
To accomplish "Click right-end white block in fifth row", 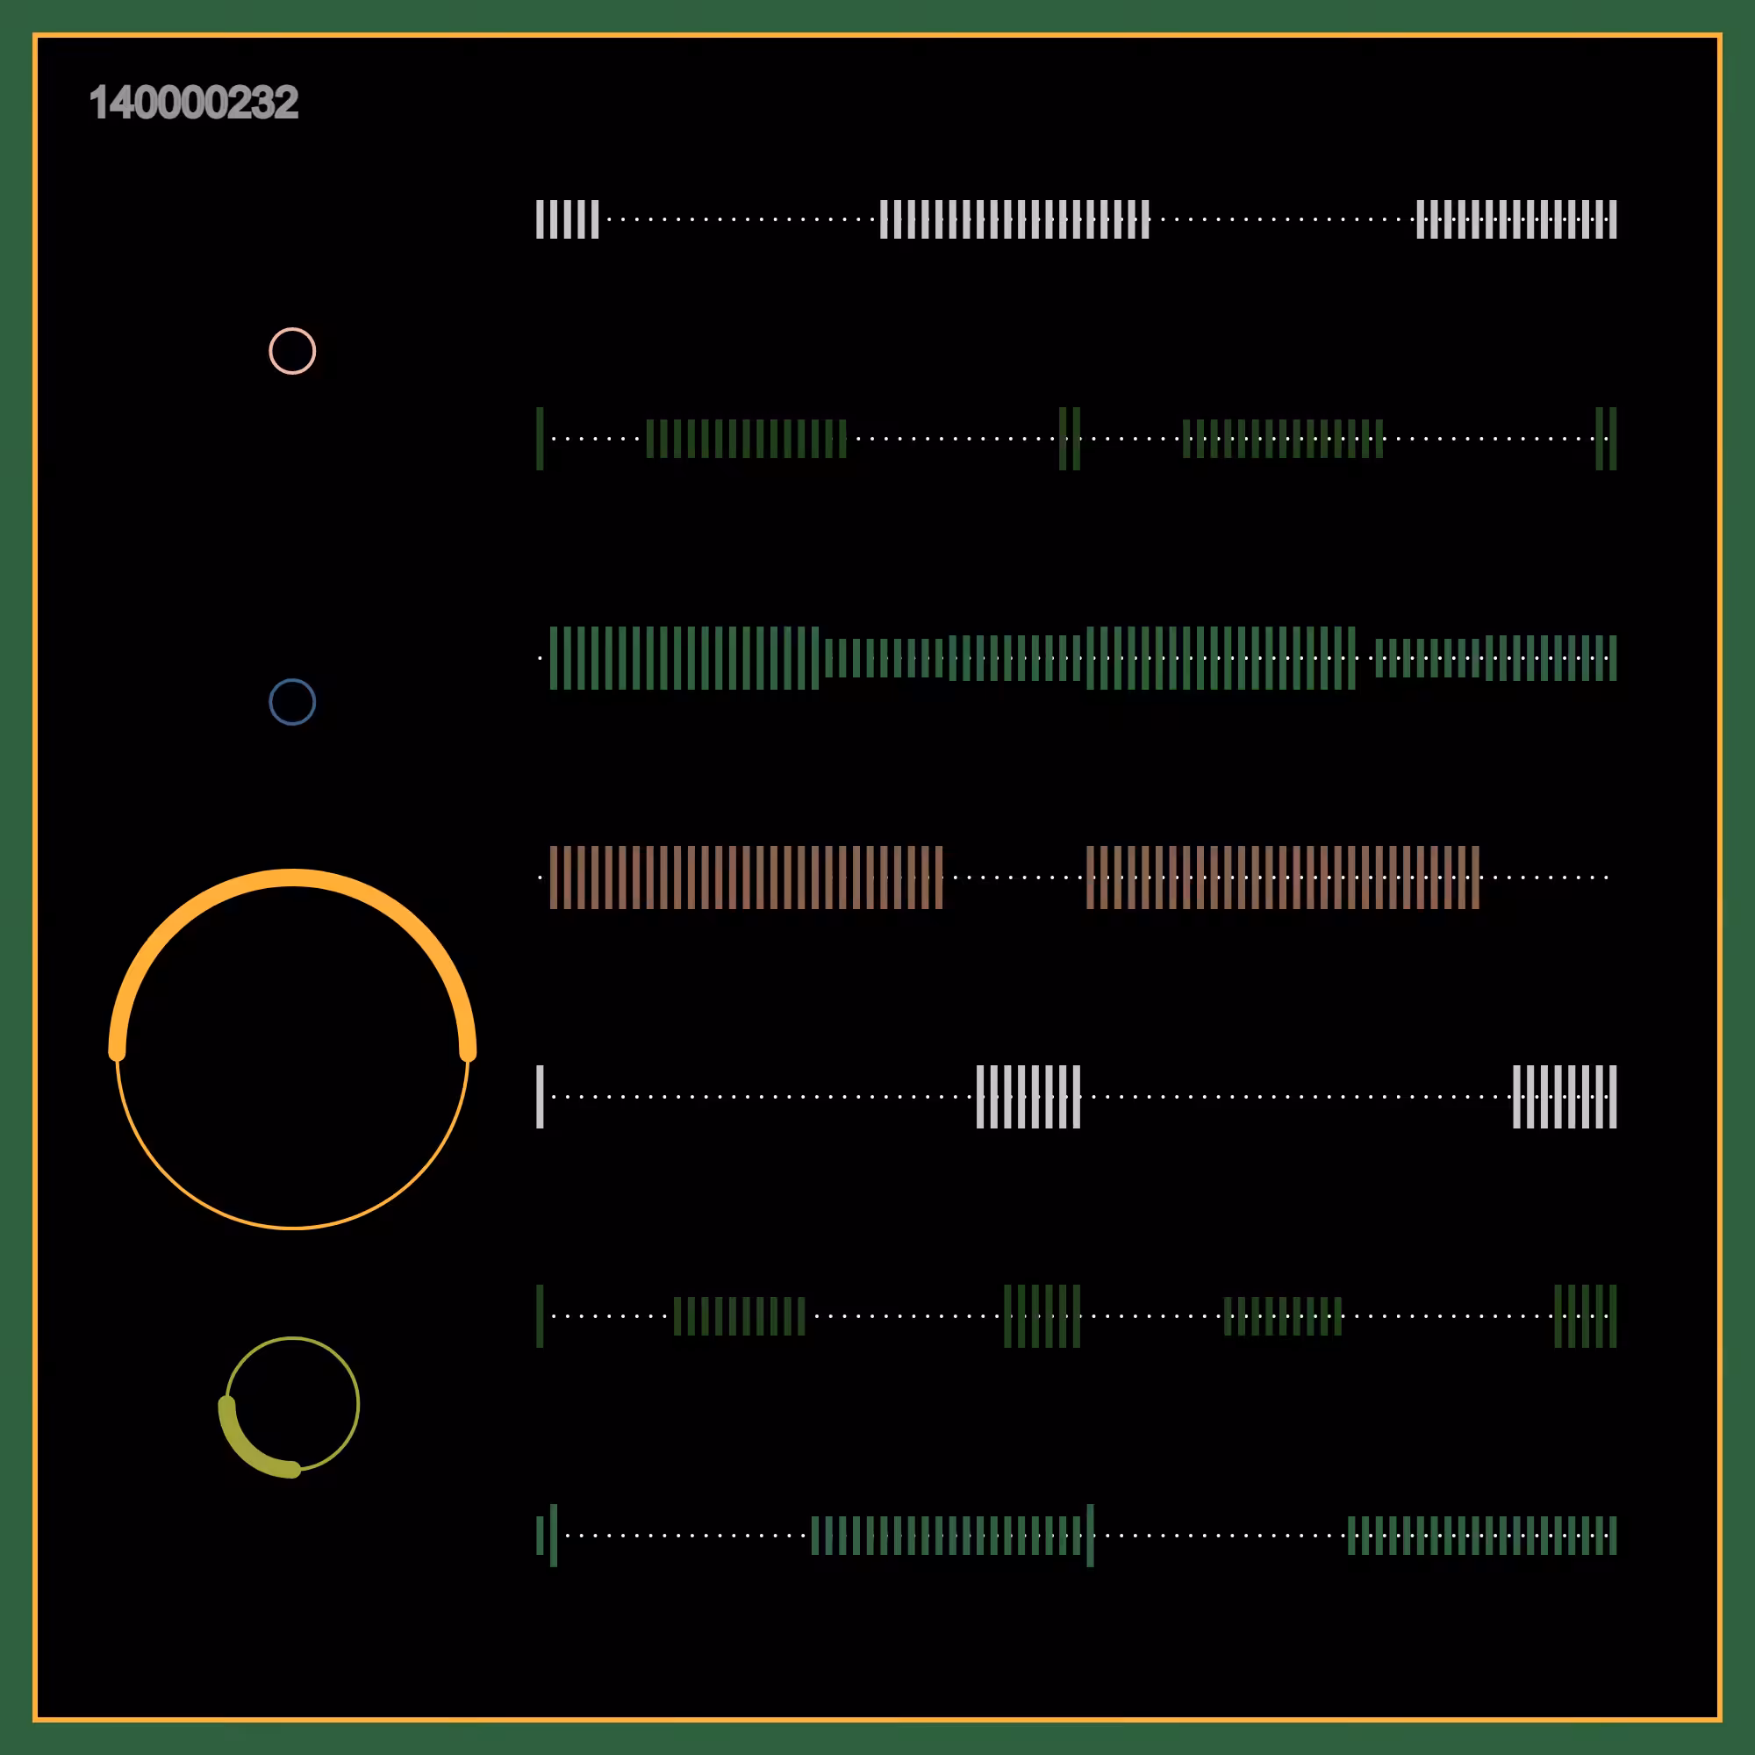I will coord(1565,1098).
